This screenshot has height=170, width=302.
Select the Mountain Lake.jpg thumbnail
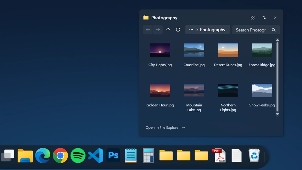pos(194,90)
